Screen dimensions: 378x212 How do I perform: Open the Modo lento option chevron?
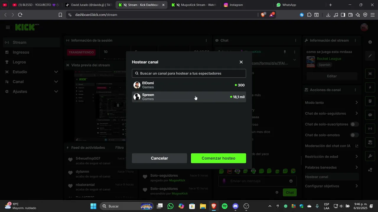356,102
